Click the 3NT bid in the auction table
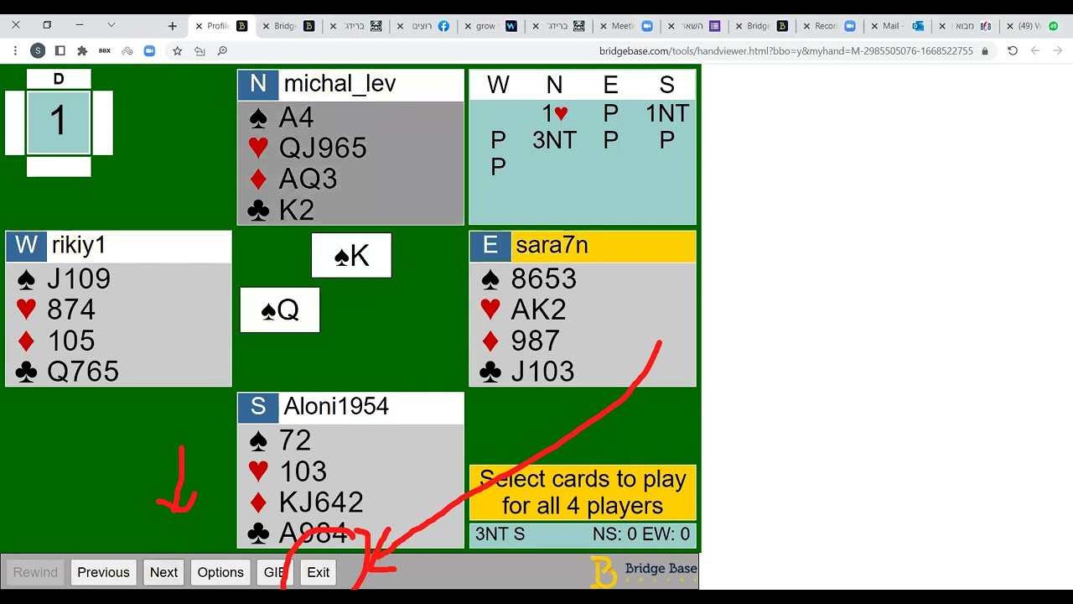The image size is (1073, 604). (x=554, y=140)
